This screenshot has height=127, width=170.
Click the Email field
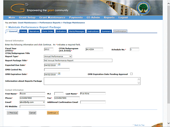point(32,102)
